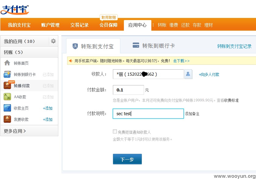The image size is (256, 179).
Task: Click the AA收款 app icon
Action: point(7,97)
